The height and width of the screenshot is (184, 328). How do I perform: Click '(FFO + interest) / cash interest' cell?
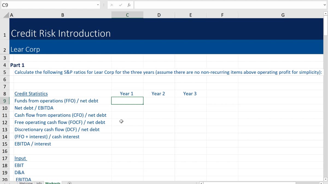tap(47, 137)
